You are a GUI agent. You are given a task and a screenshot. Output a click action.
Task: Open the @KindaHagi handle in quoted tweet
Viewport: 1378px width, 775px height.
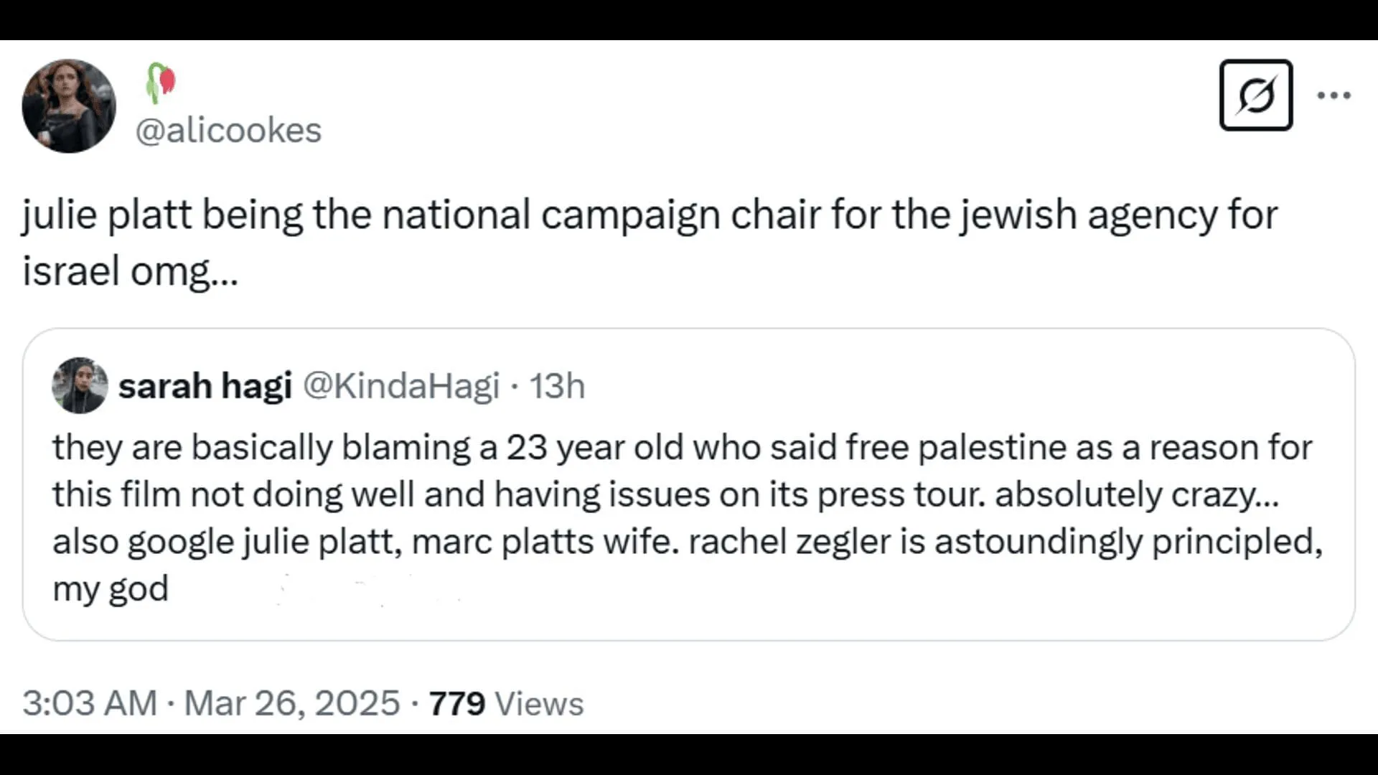click(x=400, y=386)
